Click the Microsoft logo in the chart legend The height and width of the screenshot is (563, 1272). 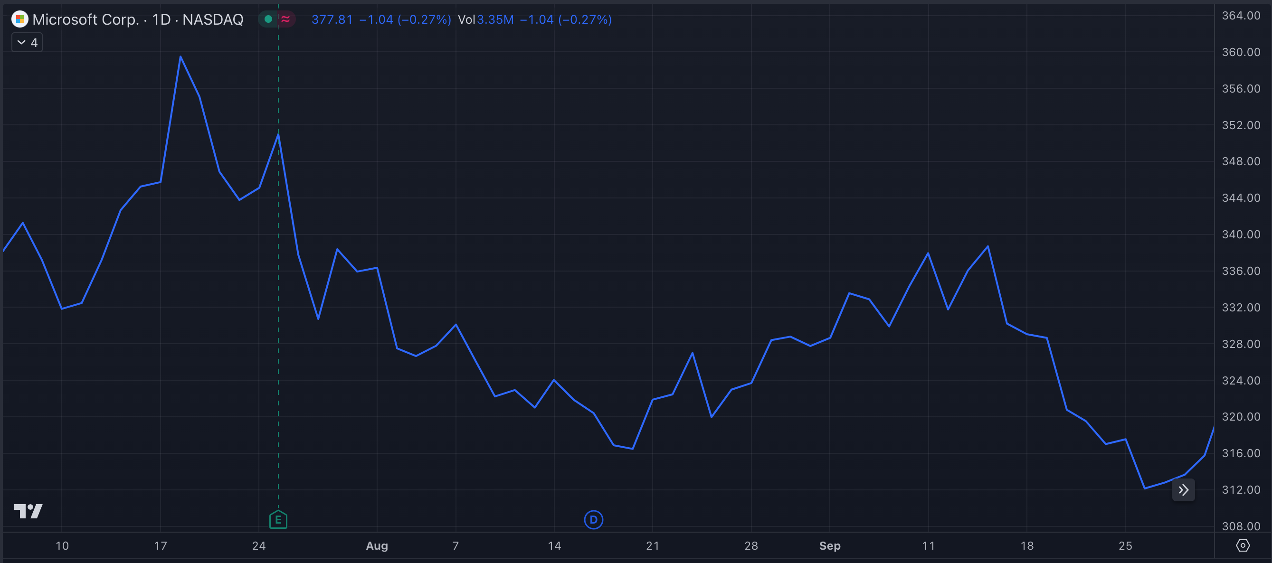click(x=20, y=19)
